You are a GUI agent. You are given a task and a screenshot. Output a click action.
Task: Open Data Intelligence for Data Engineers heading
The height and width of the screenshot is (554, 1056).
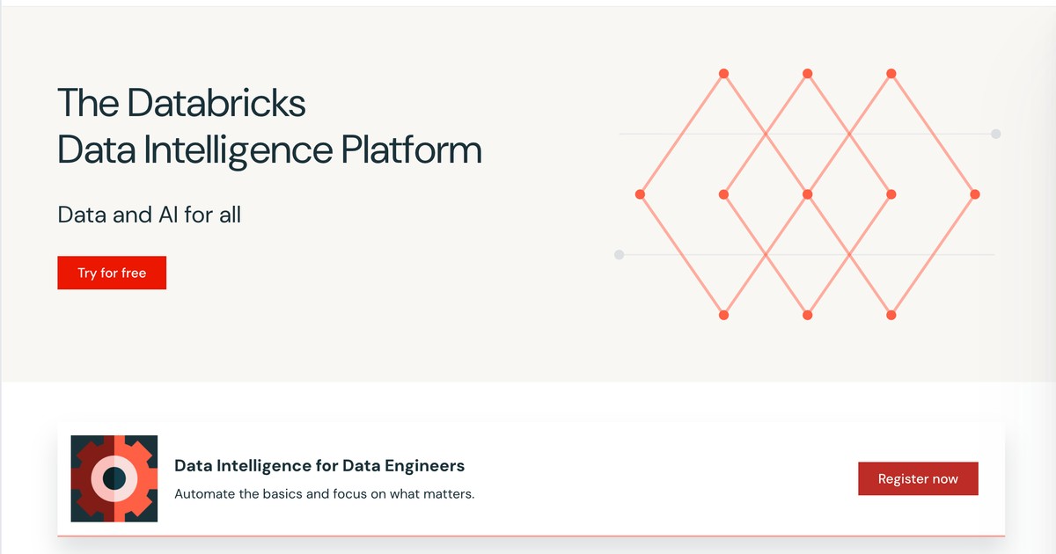click(x=319, y=465)
